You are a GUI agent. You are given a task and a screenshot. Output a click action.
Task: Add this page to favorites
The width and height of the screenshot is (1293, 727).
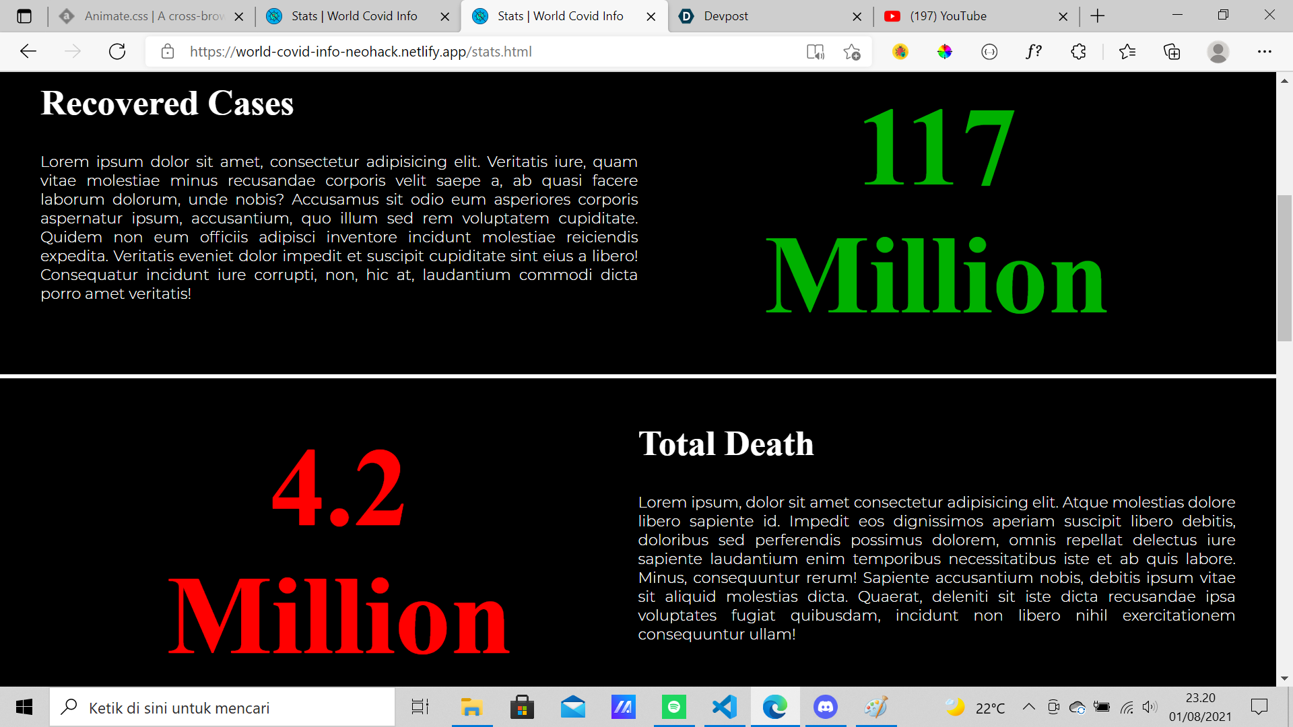pos(852,52)
